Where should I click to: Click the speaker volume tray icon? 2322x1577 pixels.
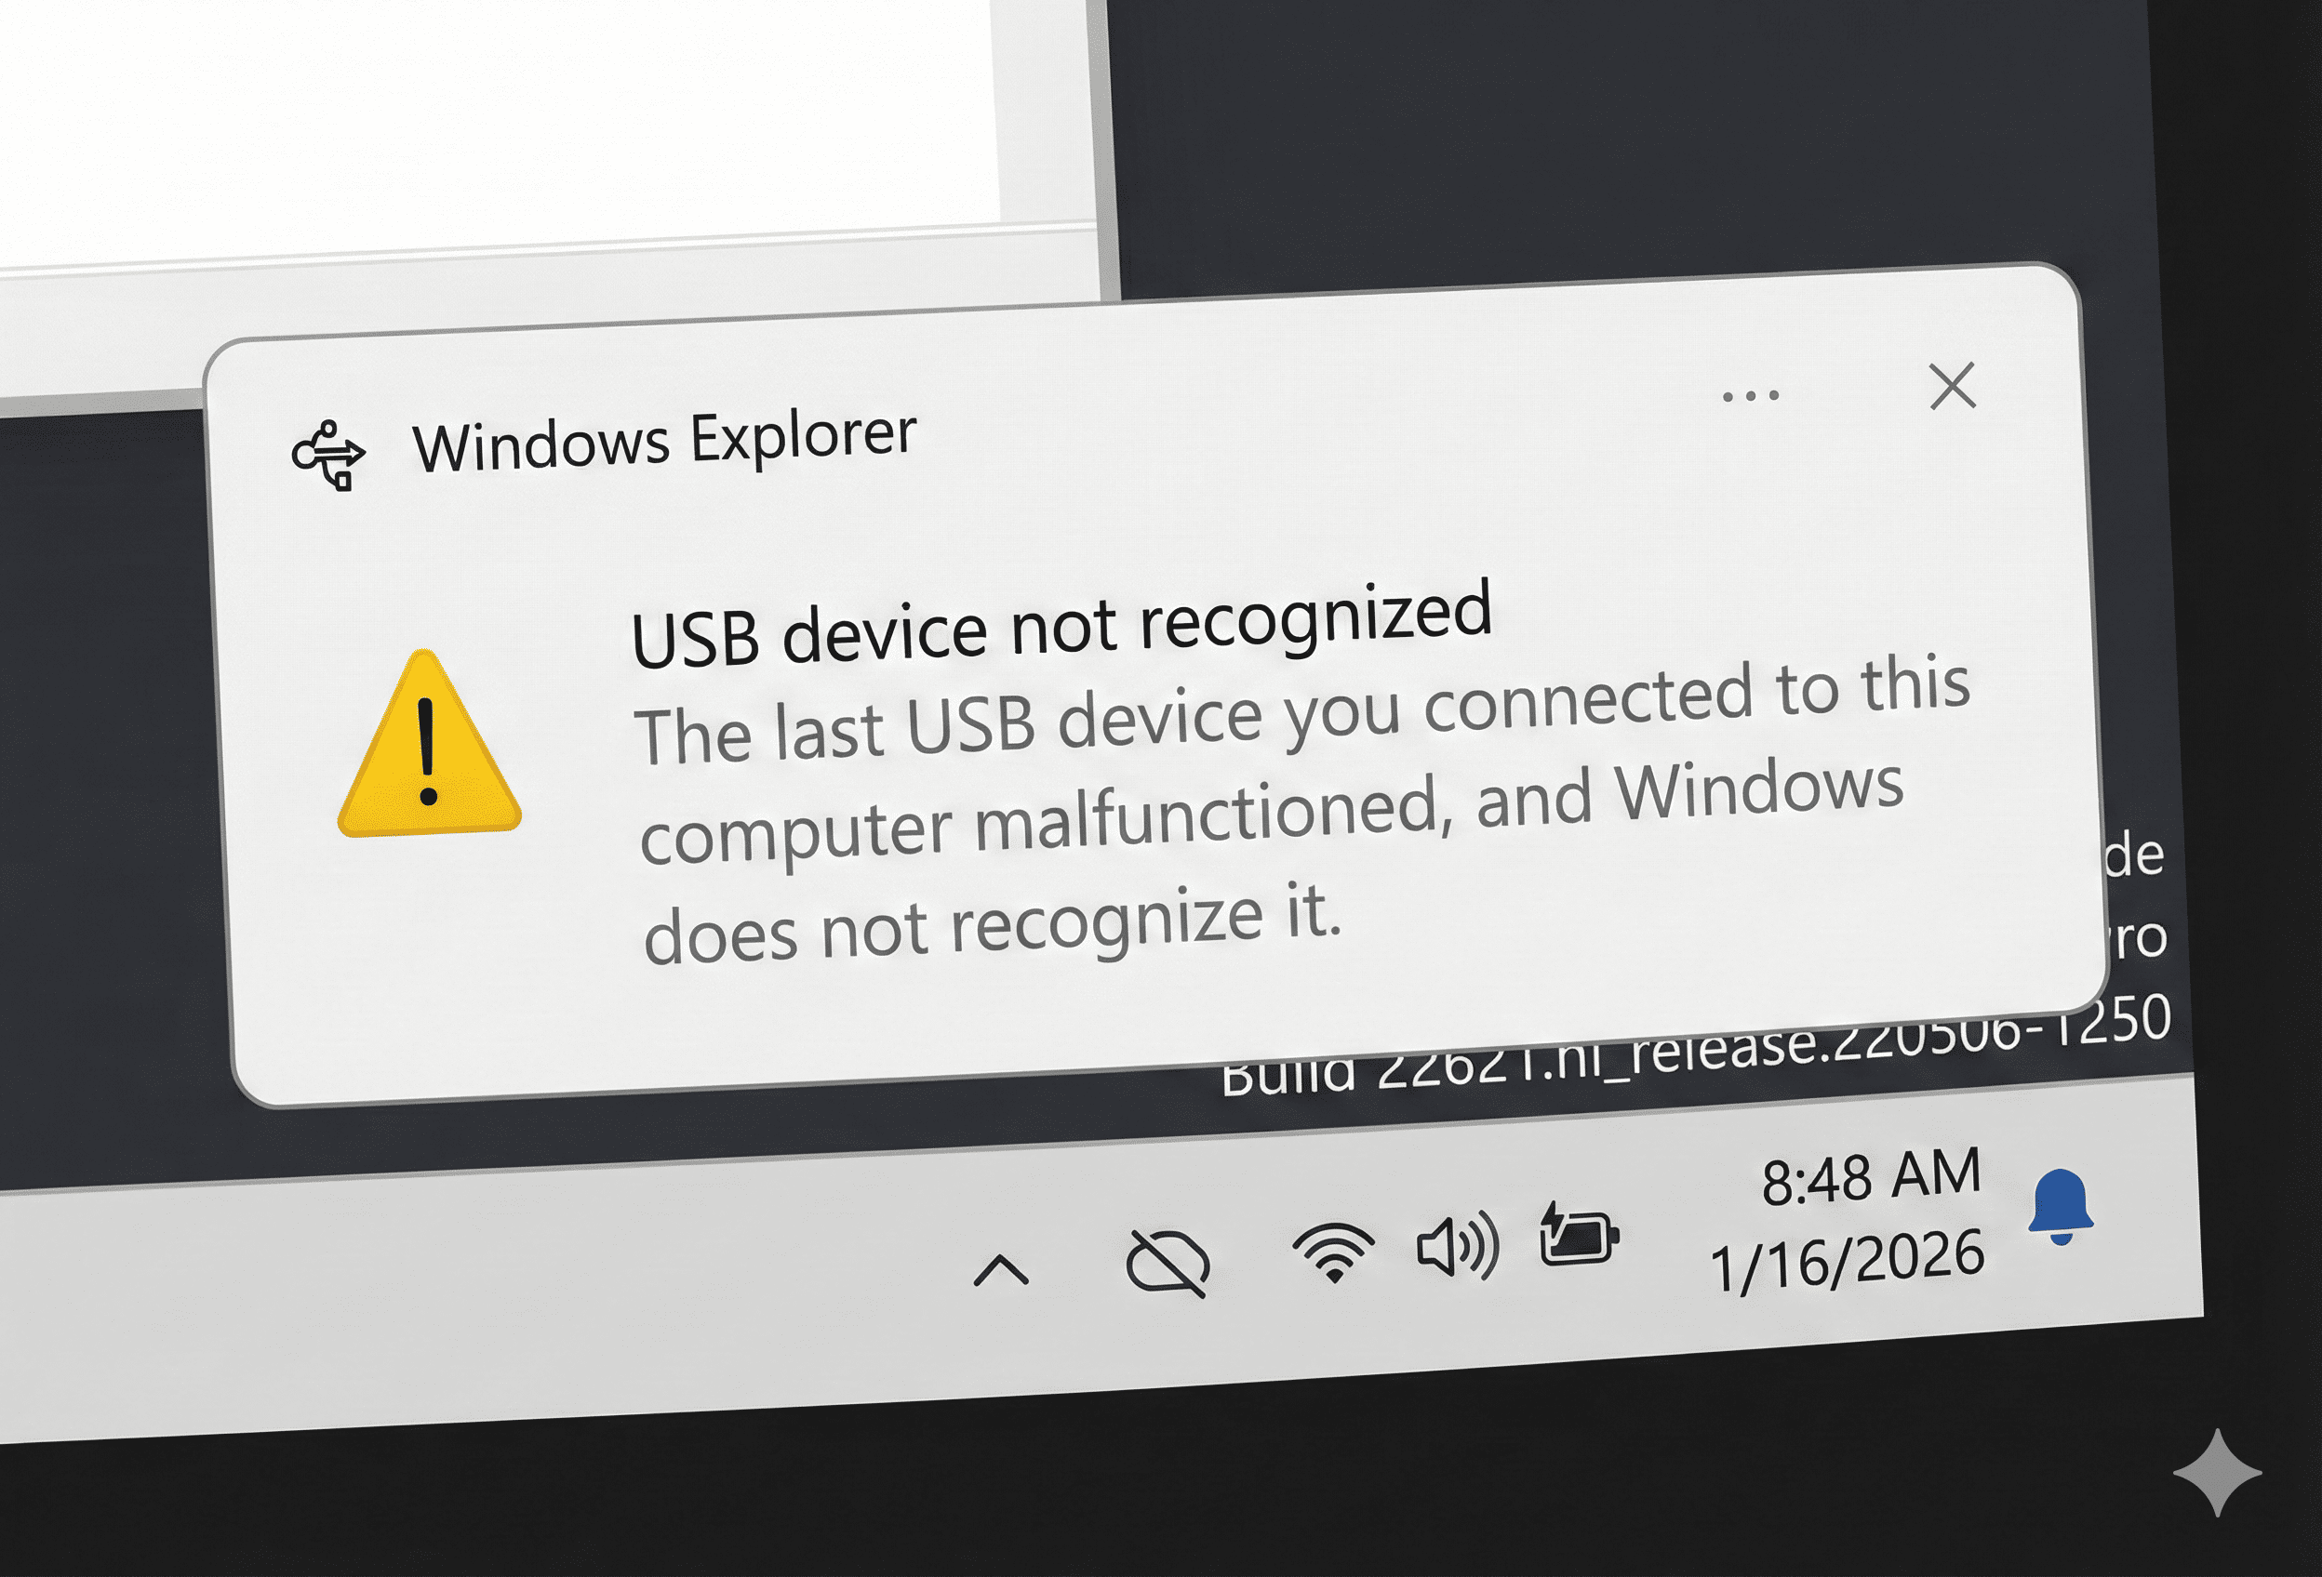pos(1458,1246)
